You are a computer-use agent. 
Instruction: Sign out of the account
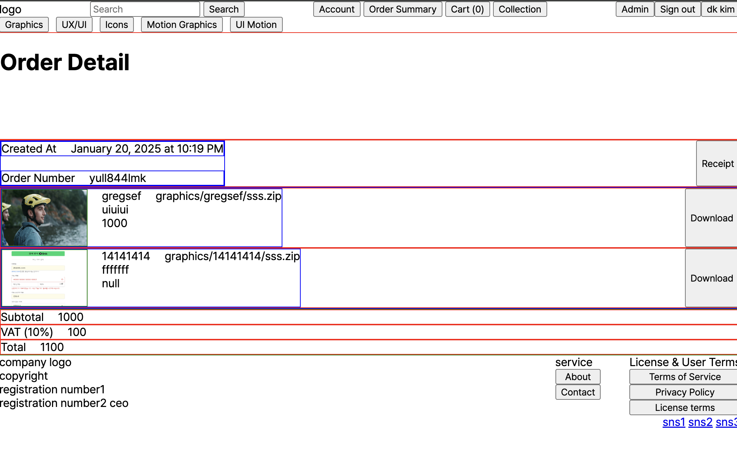[677, 9]
